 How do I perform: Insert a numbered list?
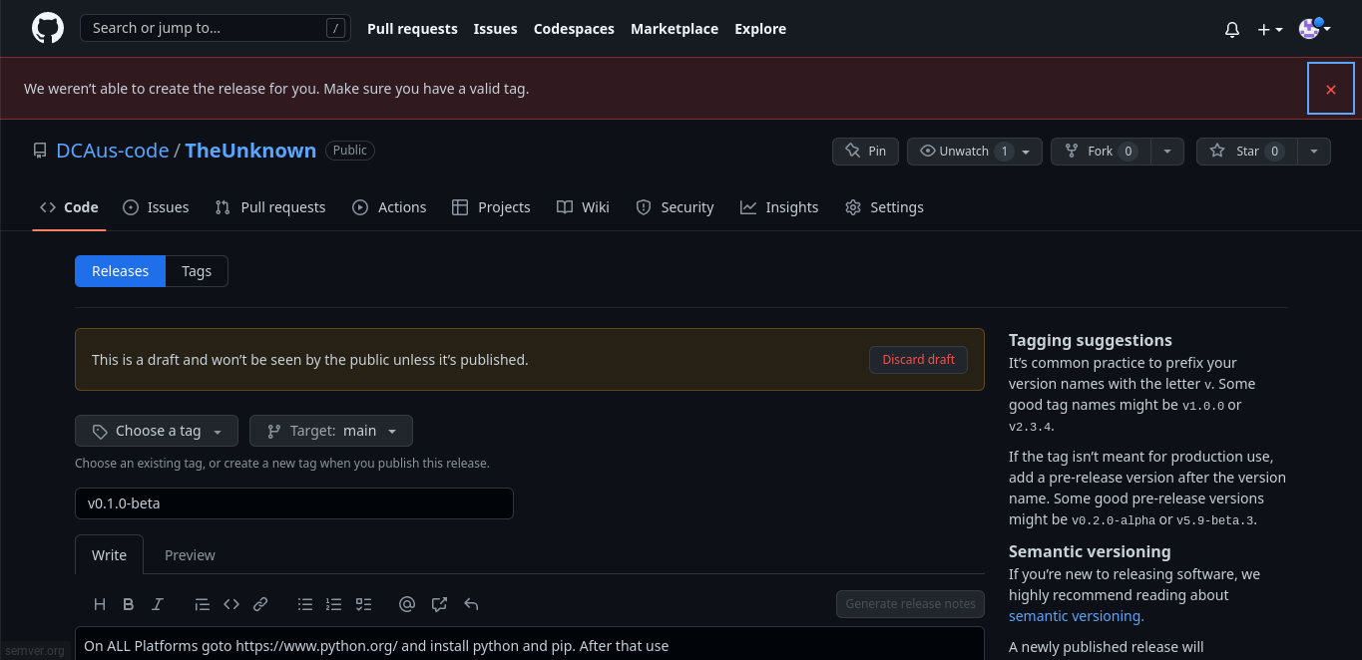tap(334, 604)
